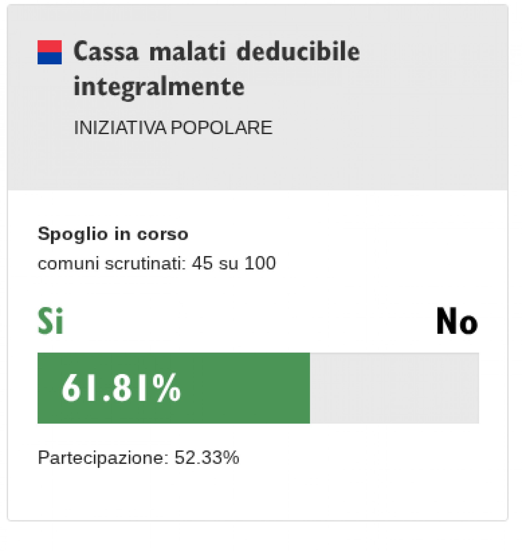Click "deducibile" in the card title
522x551 pixels.
pos(298,51)
